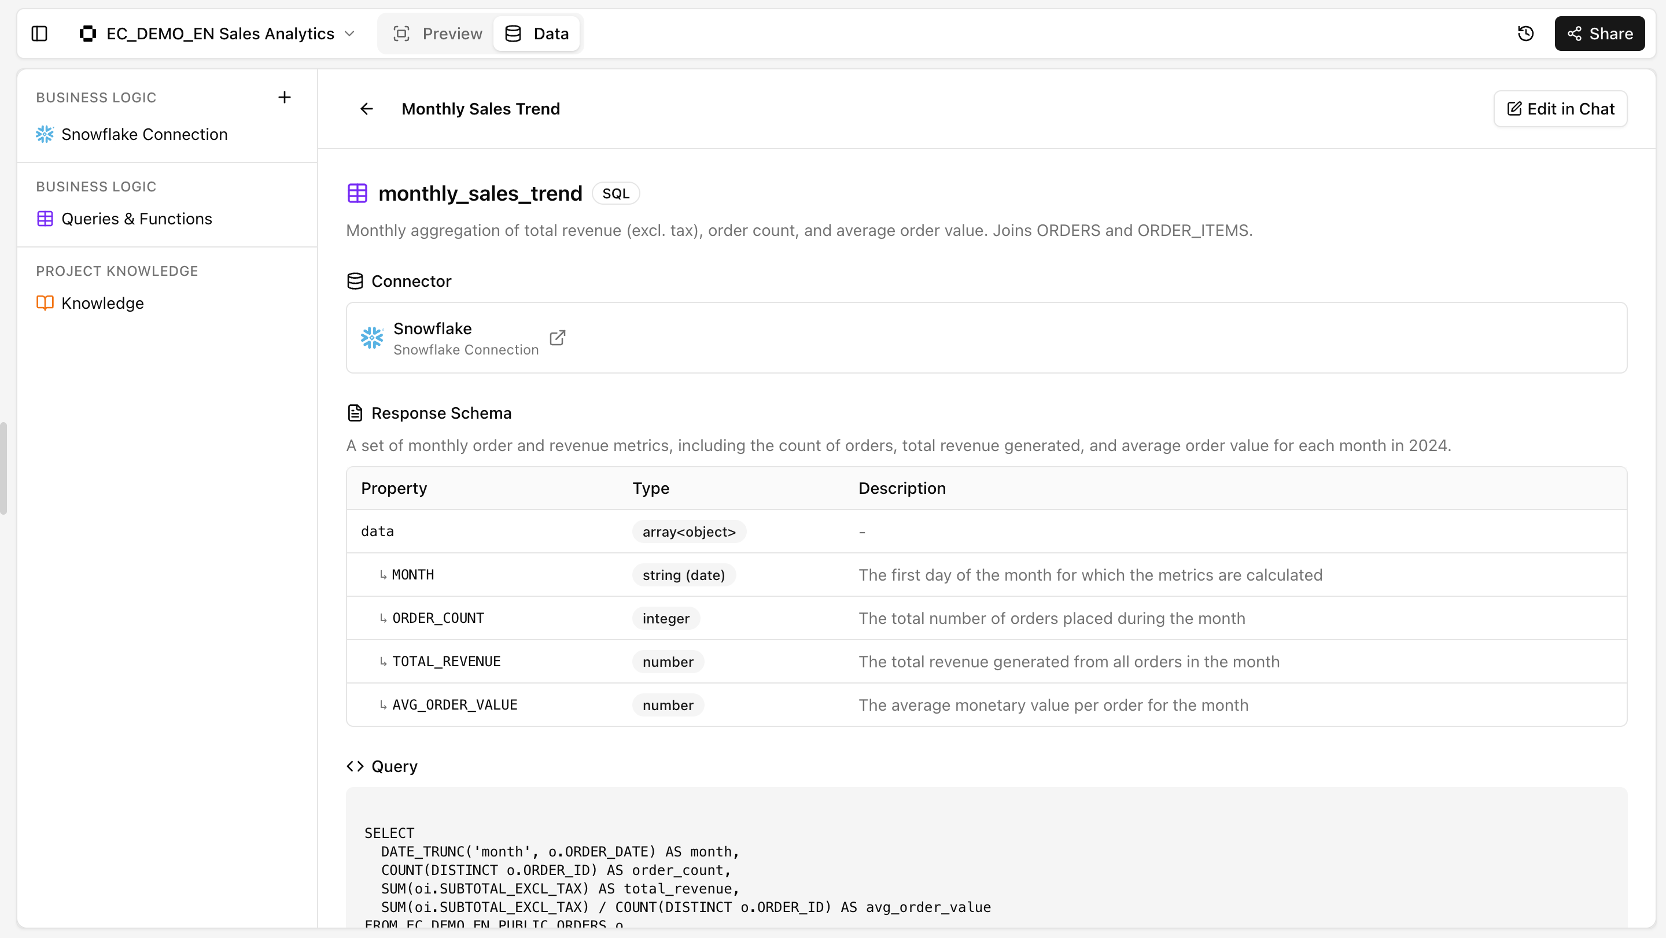This screenshot has height=938, width=1666.
Task: Click the left edge resize handle
Action: click(x=4, y=468)
